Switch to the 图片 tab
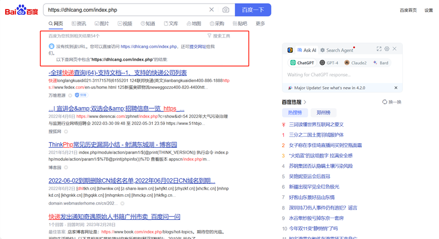This screenshot has height=239, width=439. 102,23
